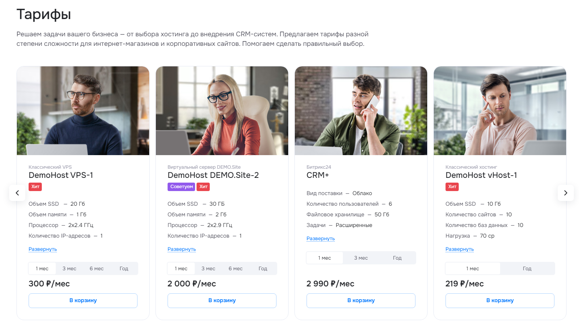
Task: Choose 1 мес period for CRM+
Action: (325, 258)
